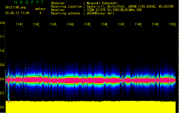This screenshot has width=179, height=113.
Task: Click the date stamp 02.06.12 11:40
Action: click(17, 13)
